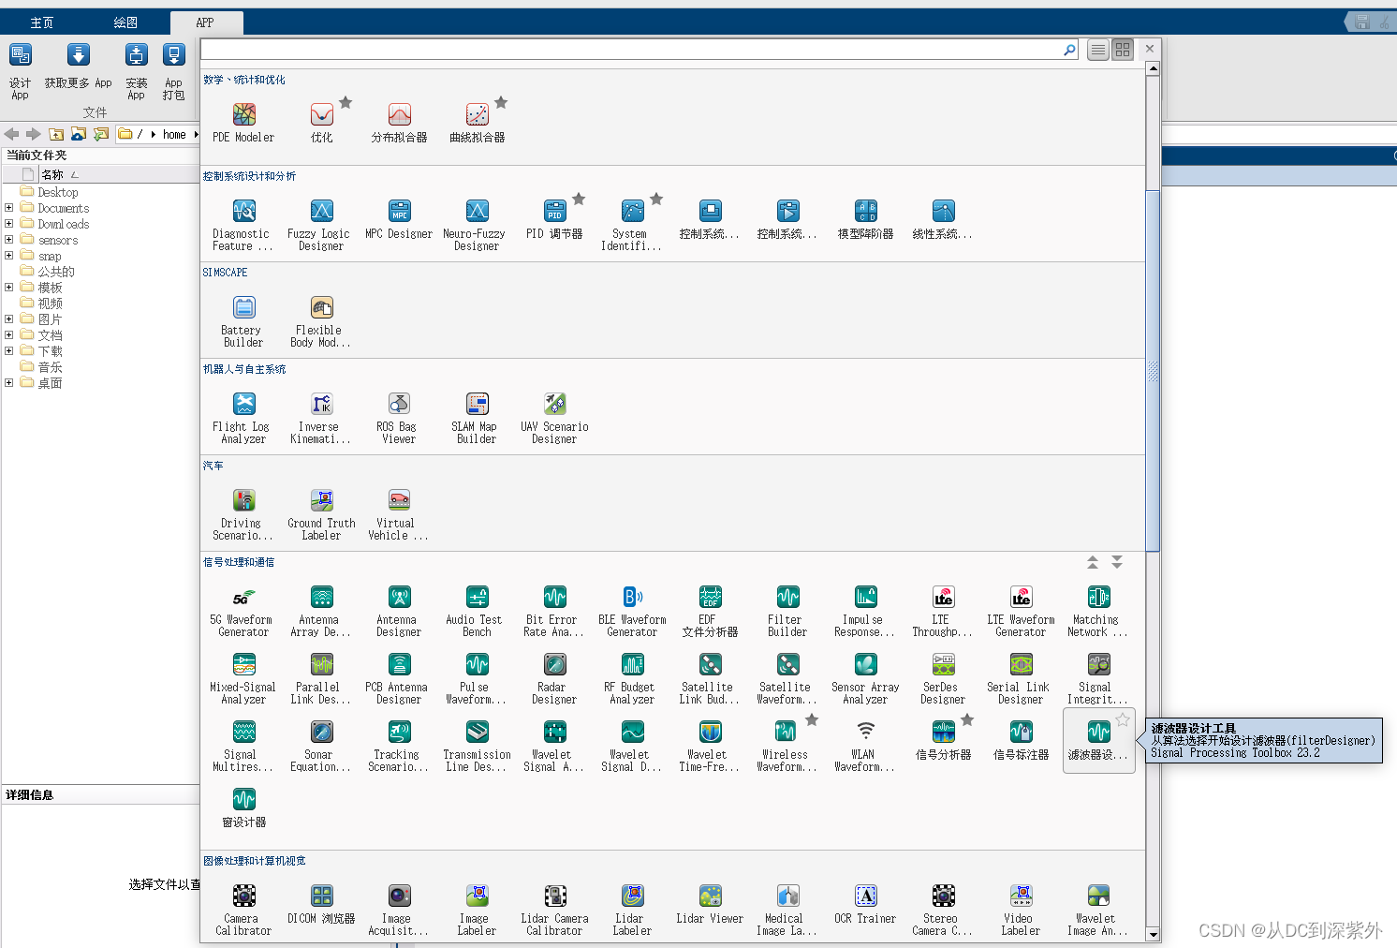Open Fuzzy Logic Designer
This screenshot has width=1397, height=948.
(321, 225)
